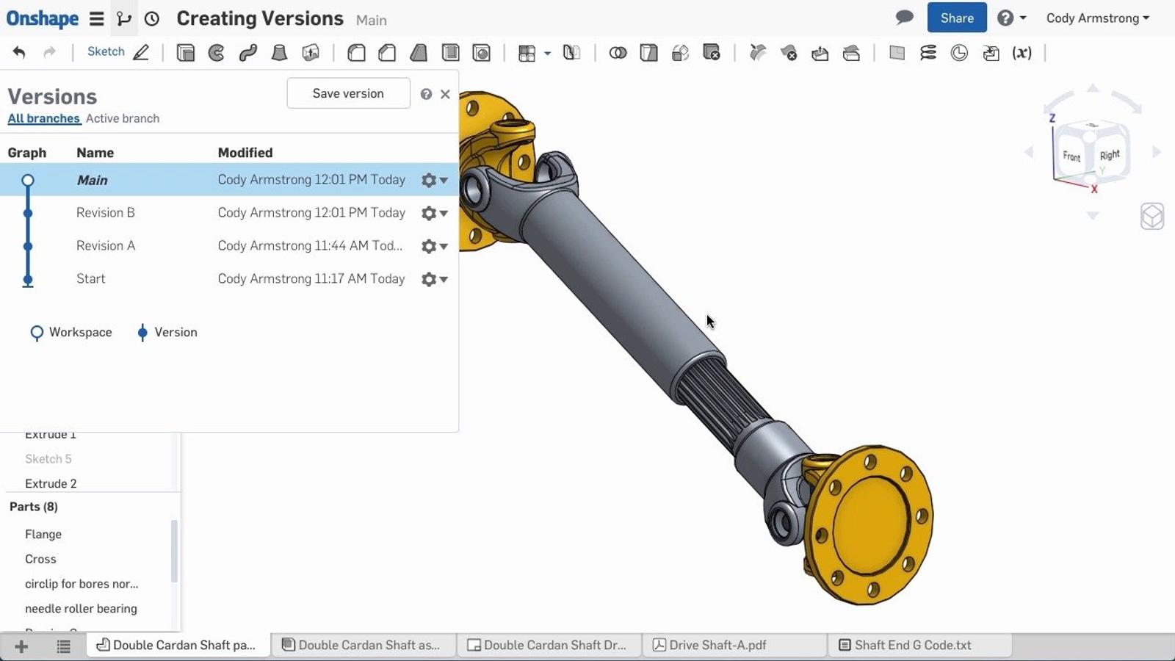Image resolution: width=1175 pixels, height=661 pixels.
Task: Select the Flange part in list
Action: [43, 534]
